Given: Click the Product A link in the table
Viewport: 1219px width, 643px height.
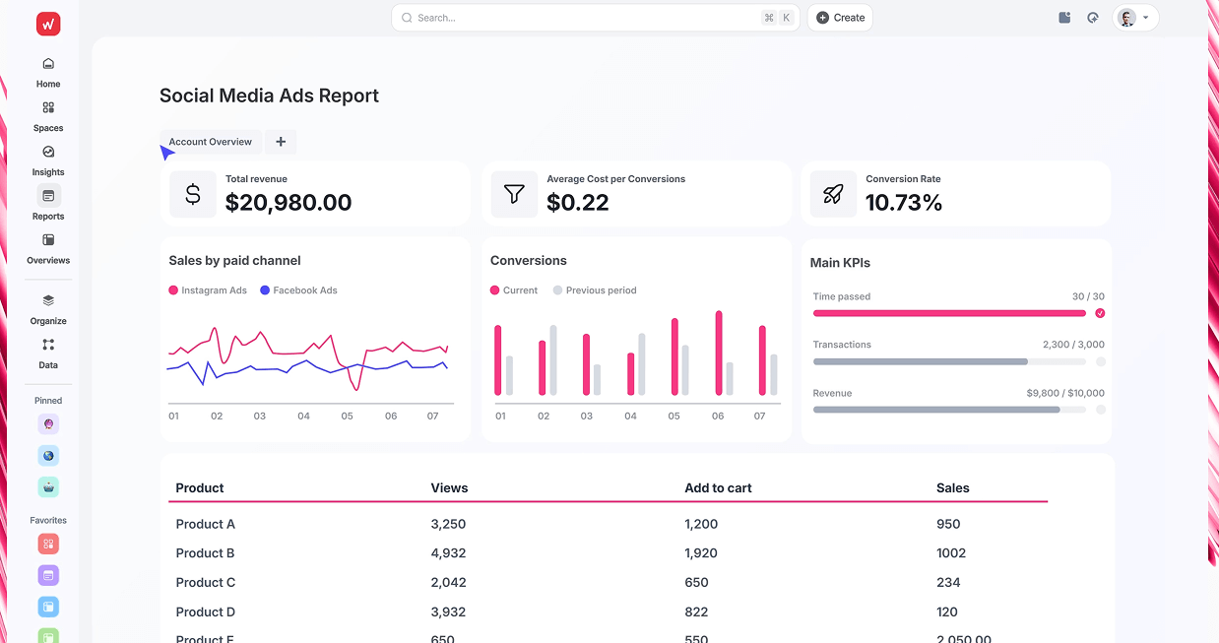Looking at the screenshot, I should 205,524.
